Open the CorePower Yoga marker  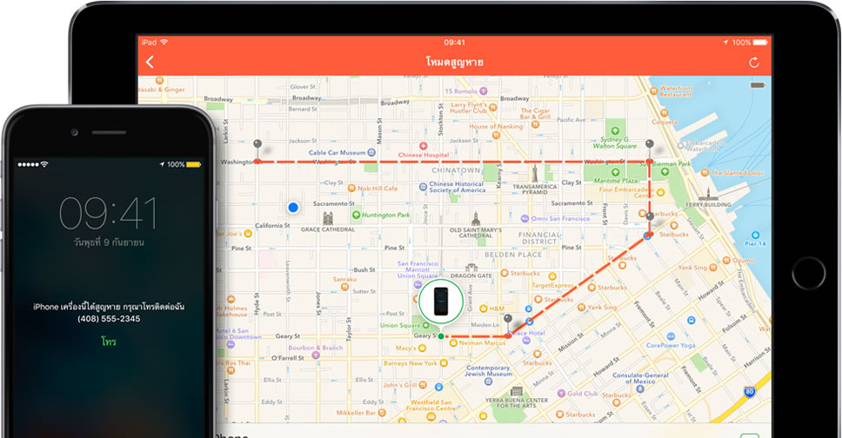point(671,336)
